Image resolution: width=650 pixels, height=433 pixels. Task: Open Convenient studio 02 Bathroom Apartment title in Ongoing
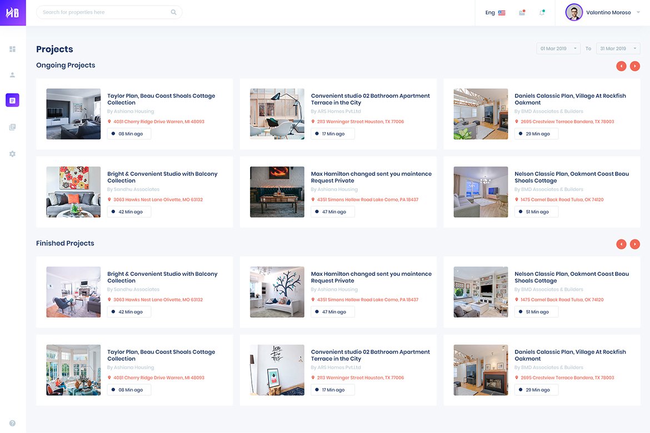tap(370, 99)
